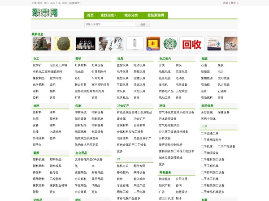The image size is (269, 201).
Task: Click the 工控系统 link
Action: (x=182, y=91)
